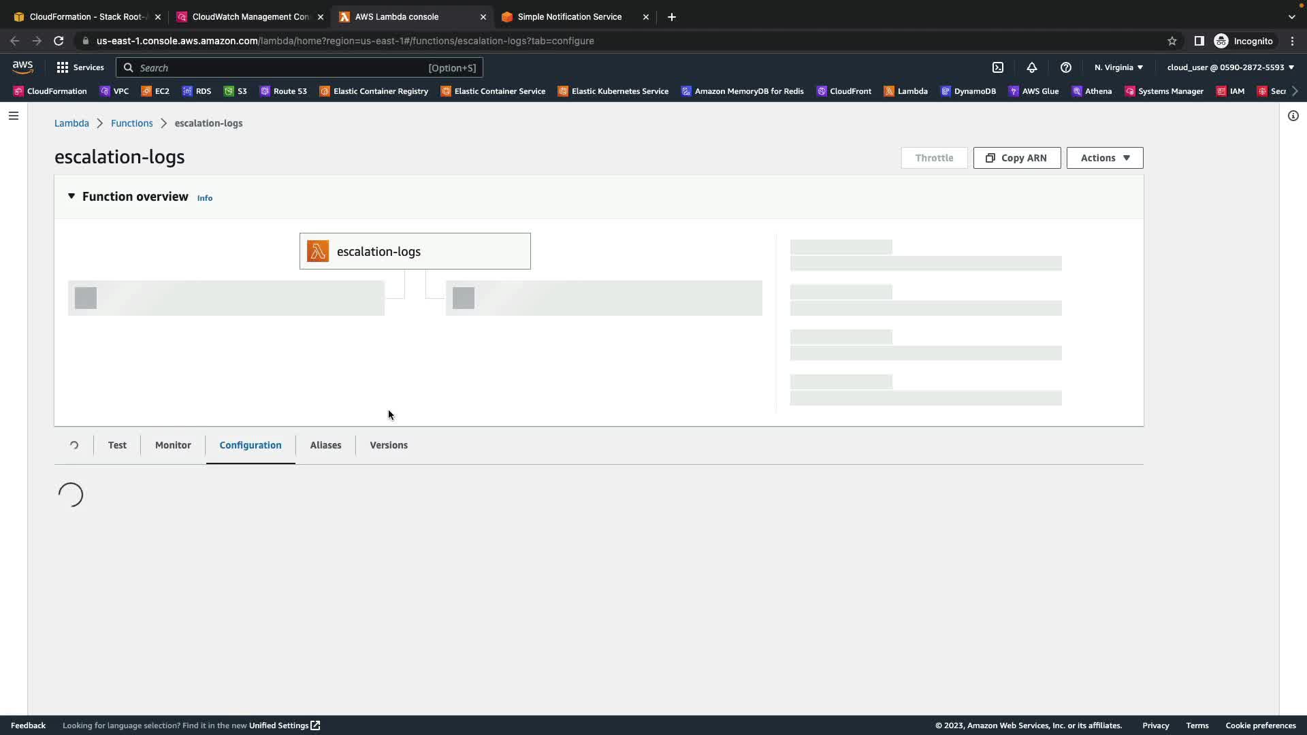Open the help question mark icon
1307x735 pixels.
point(1065,67)
